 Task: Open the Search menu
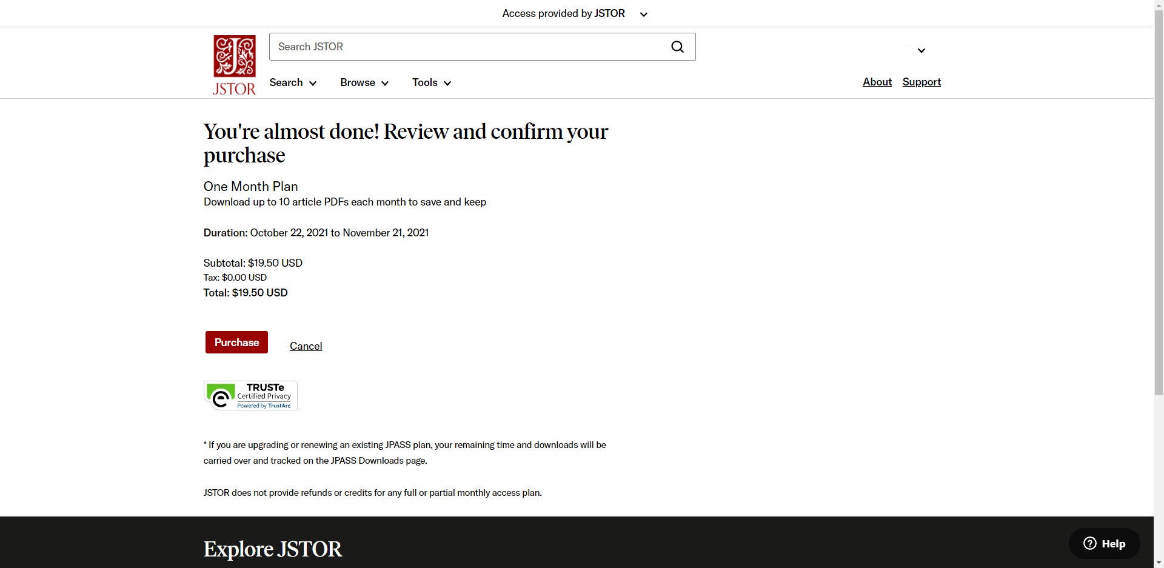pyautogui.click(x=293, y=82)
